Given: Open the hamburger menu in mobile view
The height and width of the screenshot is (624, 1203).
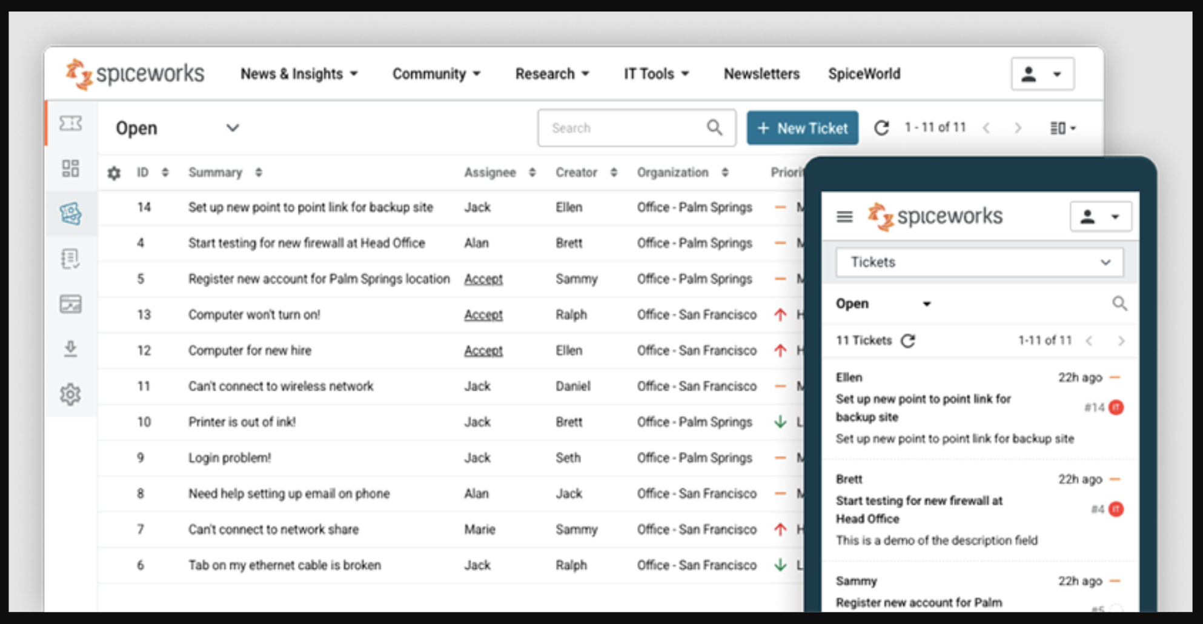Looking at the screenshot, I should [x=844, y=216].
